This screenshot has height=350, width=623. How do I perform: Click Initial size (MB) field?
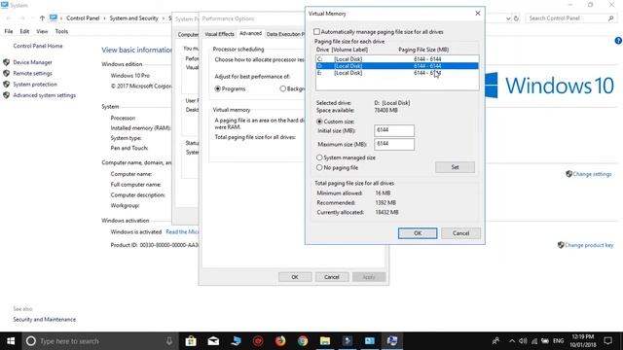coord(394,130)
